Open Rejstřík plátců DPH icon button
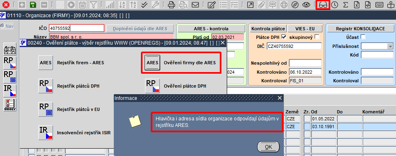Screen dimensions: 396x156 coord(46,86)
